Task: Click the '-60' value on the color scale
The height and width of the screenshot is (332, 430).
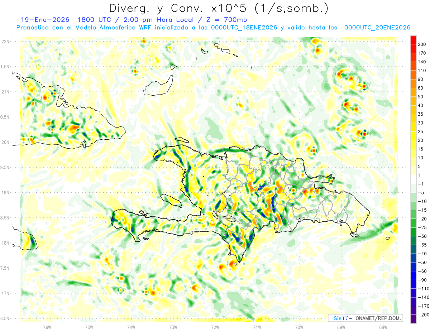Action: tap(422, 271)
